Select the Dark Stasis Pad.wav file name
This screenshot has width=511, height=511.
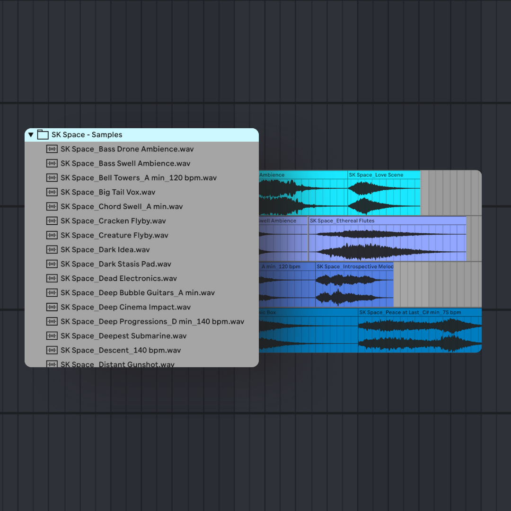[116, 264]
